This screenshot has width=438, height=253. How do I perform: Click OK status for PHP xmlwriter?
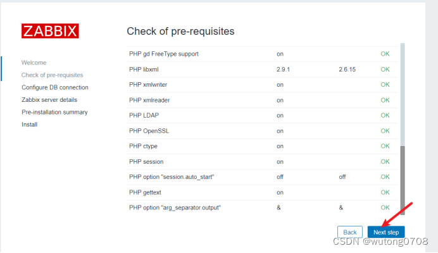385,85
